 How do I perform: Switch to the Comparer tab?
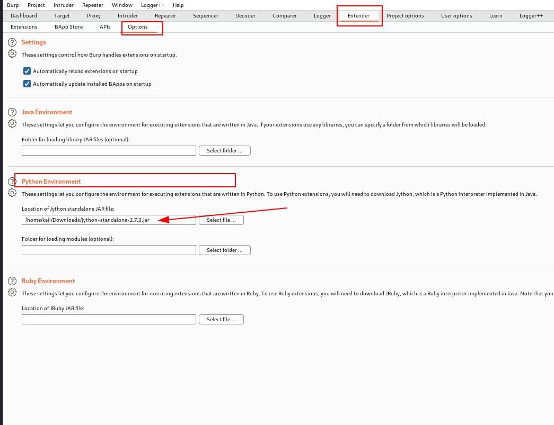tap(284, 15)
